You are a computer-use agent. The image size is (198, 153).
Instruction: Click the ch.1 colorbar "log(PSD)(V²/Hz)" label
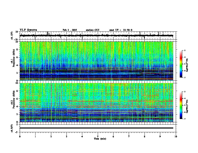187,65
